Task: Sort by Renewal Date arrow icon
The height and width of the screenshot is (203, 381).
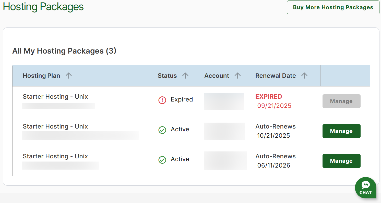Action: (x=304, y=75)
